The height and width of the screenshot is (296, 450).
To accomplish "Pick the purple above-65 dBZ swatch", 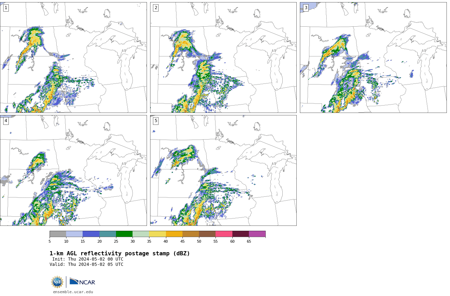I will (x=257, y=234).
